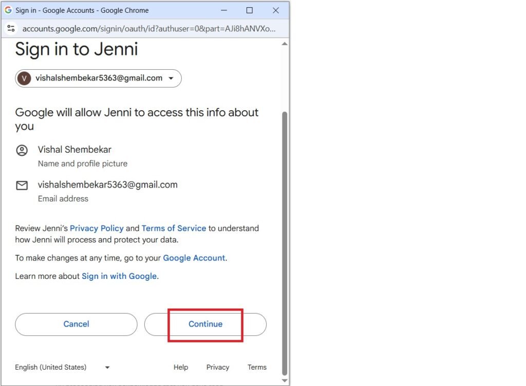
Task: Click the Google favicon in title bar
Action: point(8,10)
